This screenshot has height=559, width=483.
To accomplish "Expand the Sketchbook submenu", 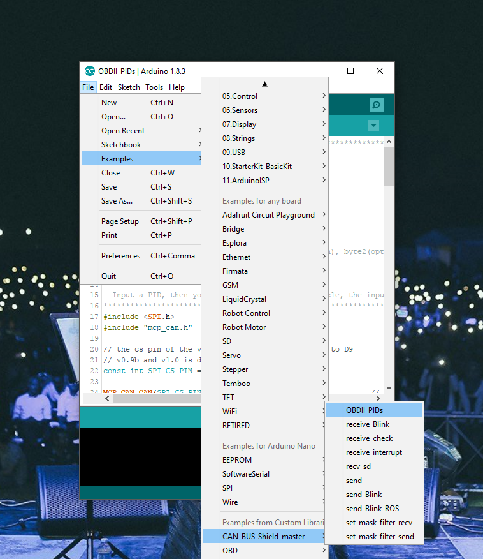I will 141,145.
